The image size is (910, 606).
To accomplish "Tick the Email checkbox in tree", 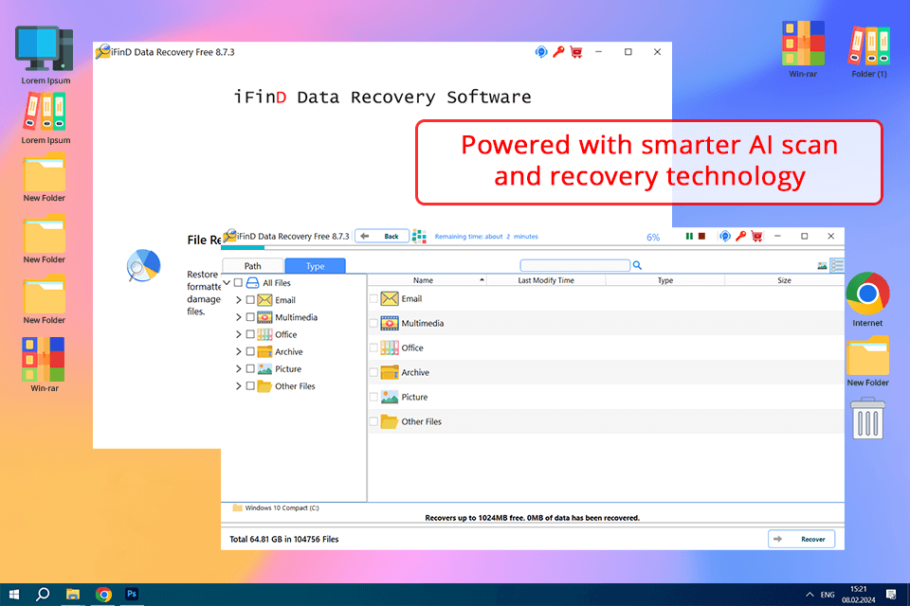I will coord(250,300).
